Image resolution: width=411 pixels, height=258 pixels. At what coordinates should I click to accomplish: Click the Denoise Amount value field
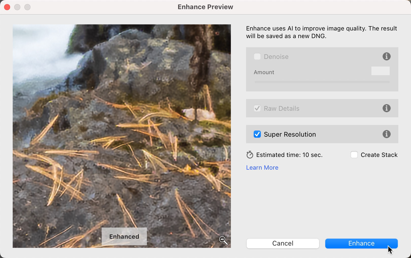tap(380, 71)
